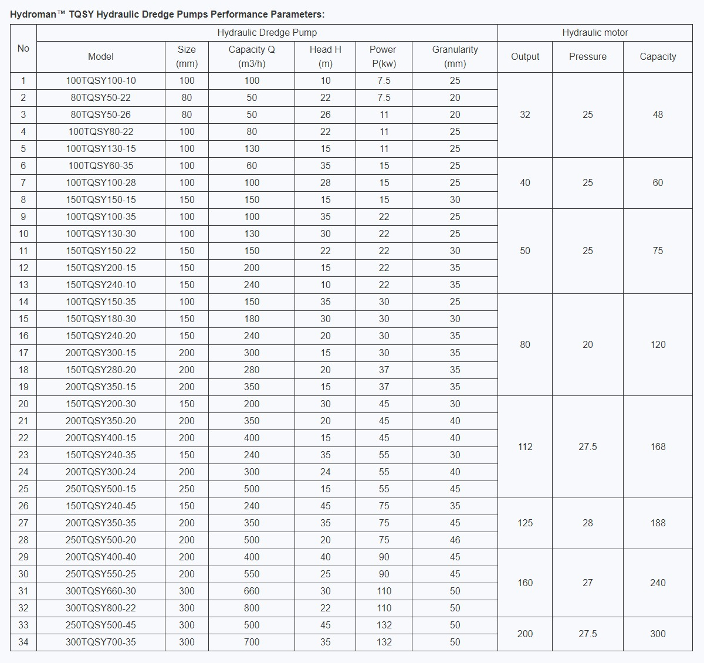Click hydraulic motor pressure value '28'
This screenshot has width=704, height=663.
point(588,523)
